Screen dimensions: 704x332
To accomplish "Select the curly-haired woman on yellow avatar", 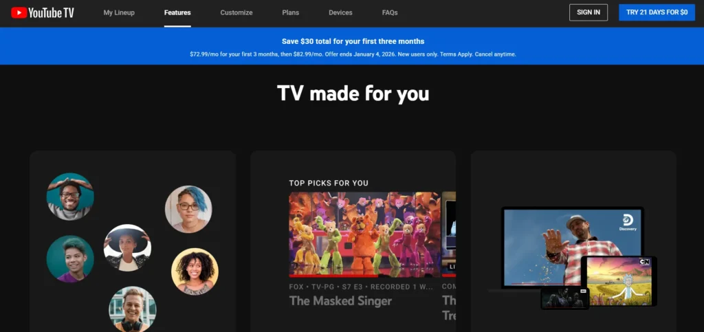I will point(195,272).
